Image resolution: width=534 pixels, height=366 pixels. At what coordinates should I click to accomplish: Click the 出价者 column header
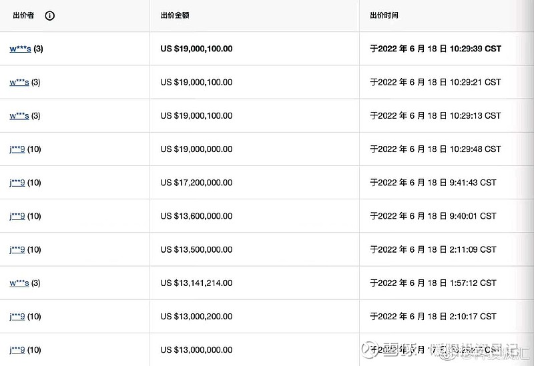coord(24,15)
